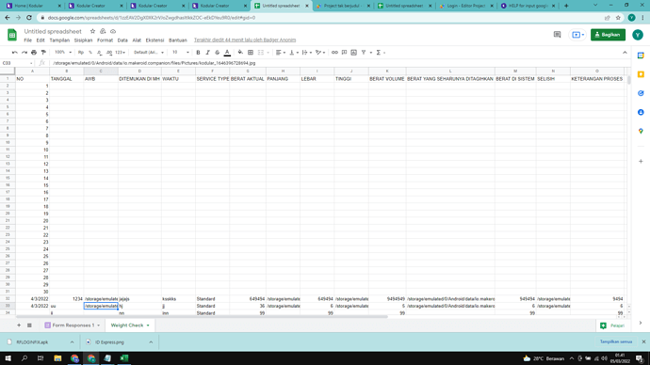Open the Data menu
The image size is (650, 365).
coord(122,40)
